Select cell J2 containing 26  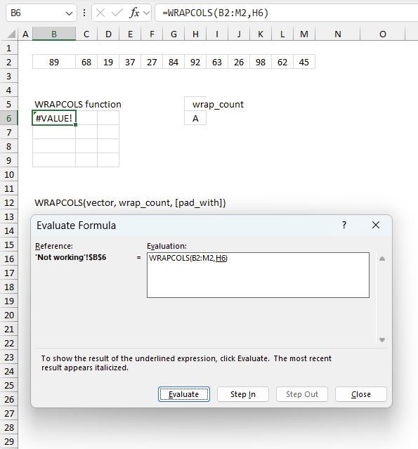pos(239,62)
